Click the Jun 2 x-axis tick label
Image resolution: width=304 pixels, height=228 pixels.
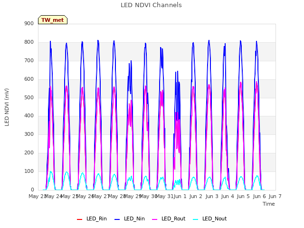(196, 196)
